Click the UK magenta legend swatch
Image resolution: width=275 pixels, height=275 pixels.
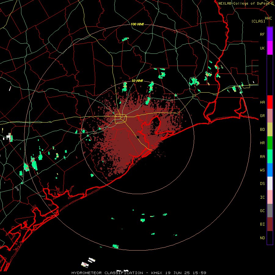(x=270, y=48)
